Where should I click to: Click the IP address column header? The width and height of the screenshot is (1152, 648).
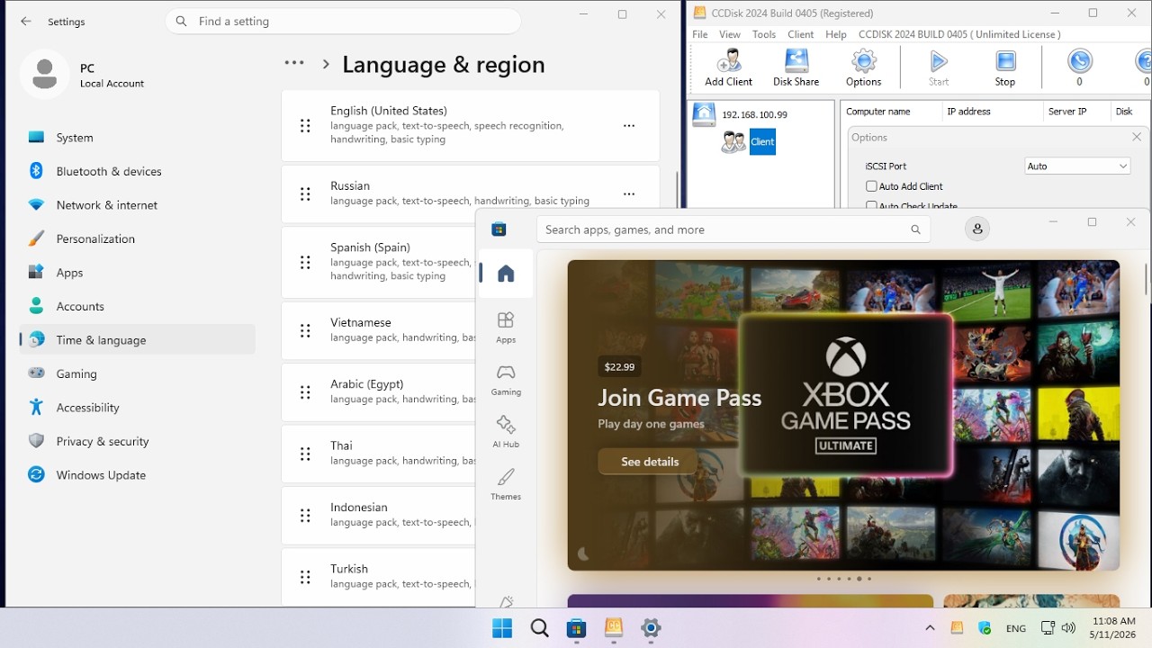pyautogui.click(x=968, y=112)
